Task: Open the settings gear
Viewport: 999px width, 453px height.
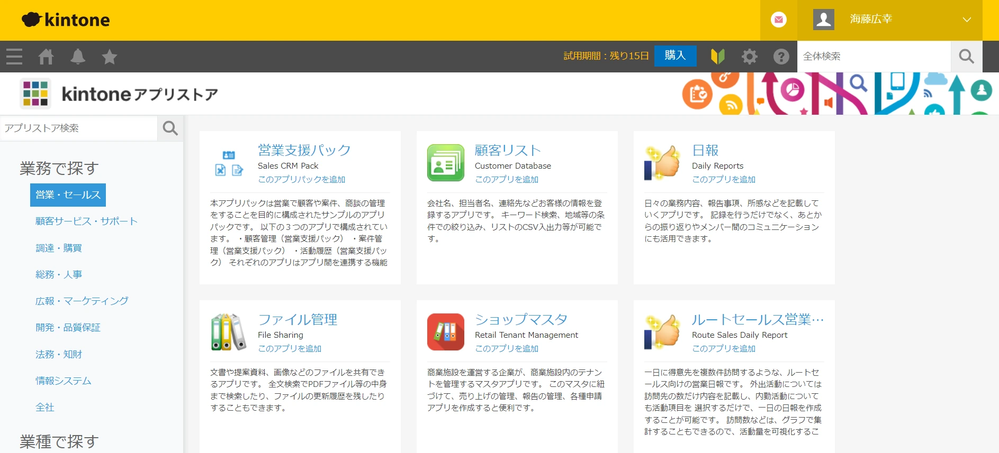Action: click(749, 57)
